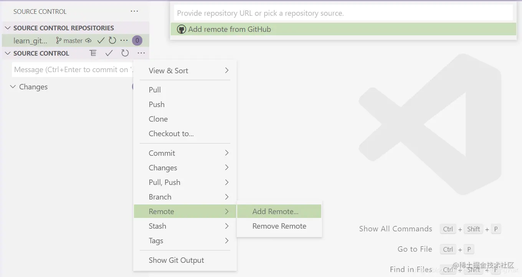
Task: Expand the Changes submenu in the context menu
Action: click(x=185, y=168)
